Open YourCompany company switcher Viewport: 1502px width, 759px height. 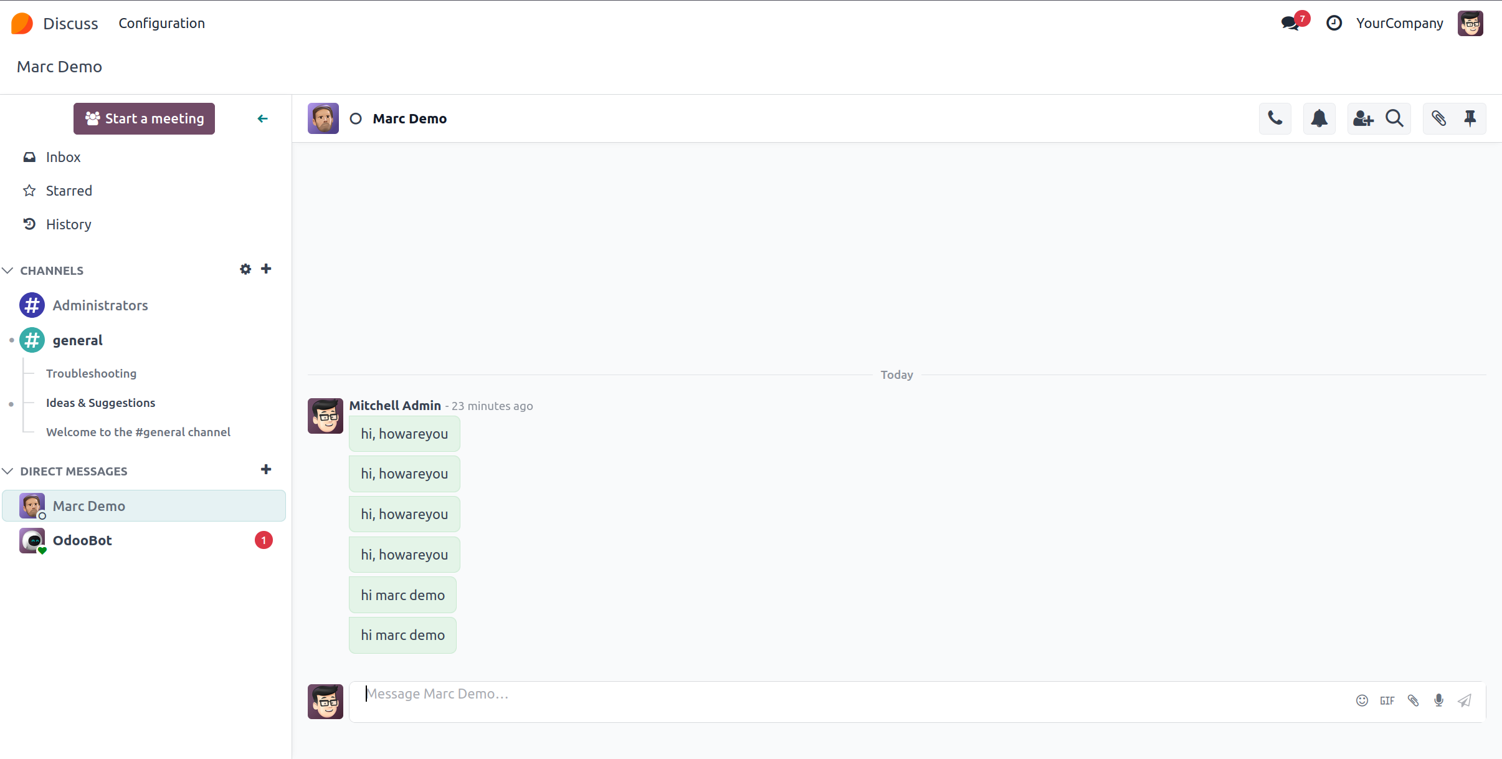pos(1399,23)
